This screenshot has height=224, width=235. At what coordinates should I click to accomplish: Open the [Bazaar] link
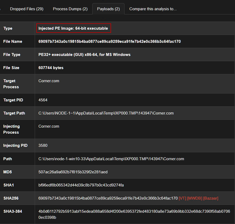point(211,198)
